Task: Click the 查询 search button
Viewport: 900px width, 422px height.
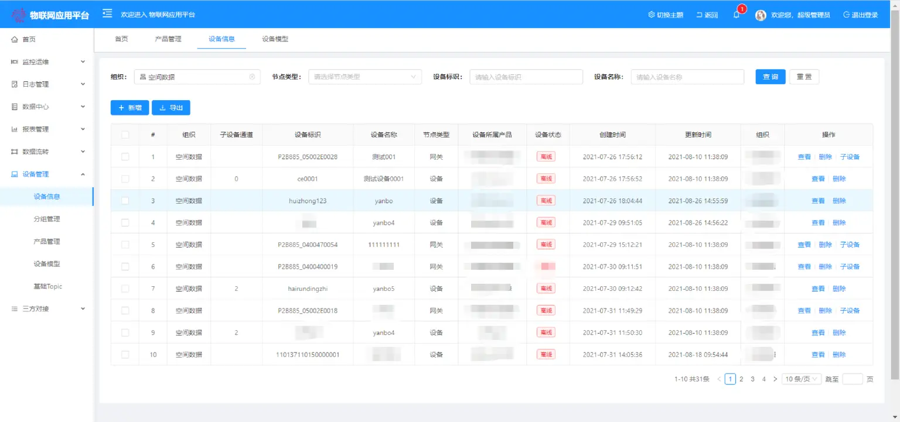Action: click(x=770, y=77)
